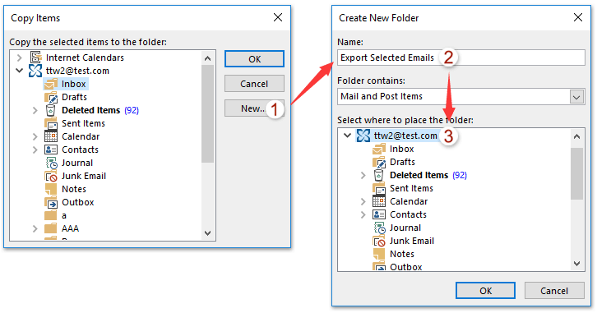Click Copy Items scrollbar up arrow
This screenshot has width=597, height=313.
click(207, 58)
